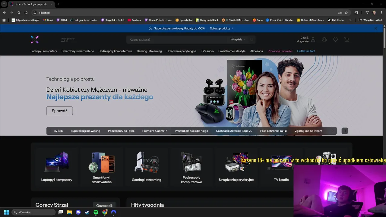Screen dimensions: 386x217
Task: Open Steam from the taskbar
Action: pyautogui.click(x=87, y=212)
